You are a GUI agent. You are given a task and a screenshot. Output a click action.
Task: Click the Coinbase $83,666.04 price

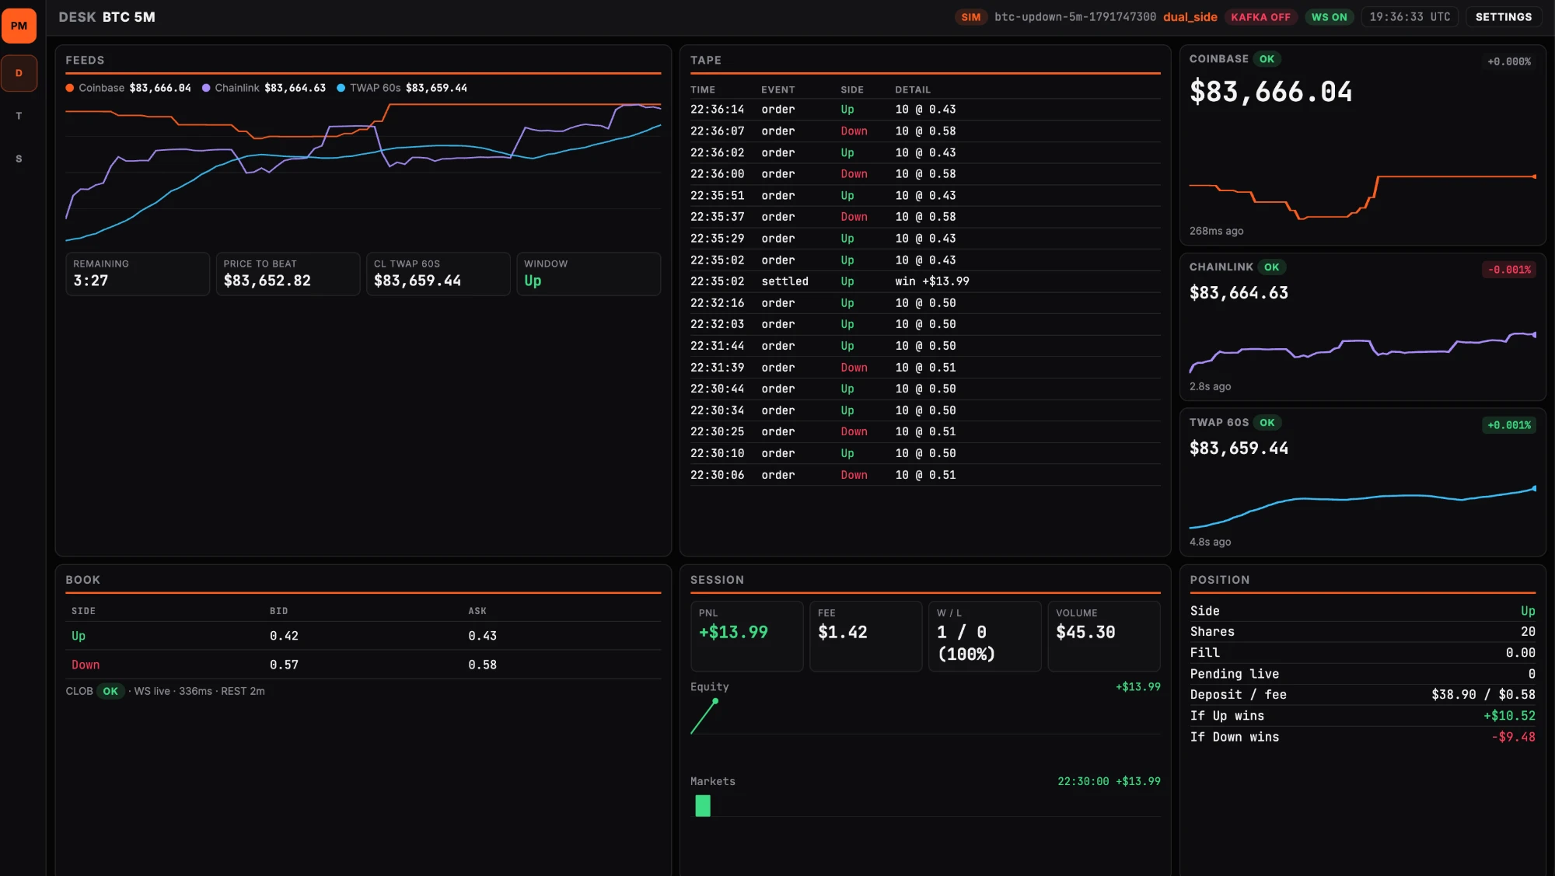tap(1271, 92)
